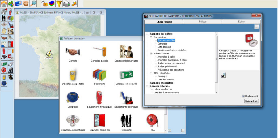
Task: Click the help ? button in report generator
Action: click(x=257, y=27)
